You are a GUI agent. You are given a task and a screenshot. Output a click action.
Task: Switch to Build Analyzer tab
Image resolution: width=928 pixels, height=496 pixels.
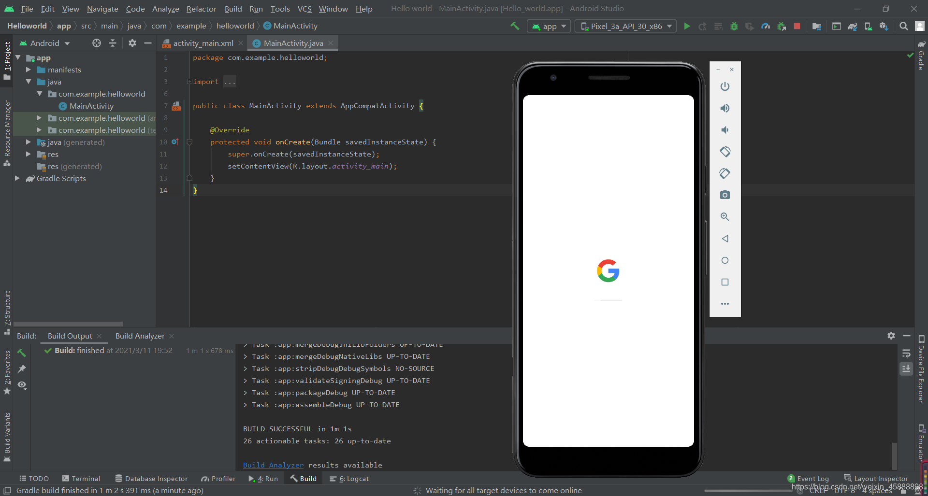[x=140, y=336]
